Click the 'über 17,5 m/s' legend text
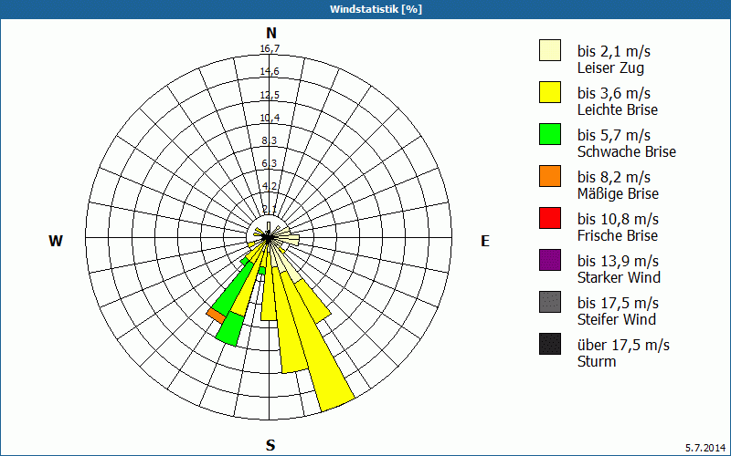This screenshot has width=731, height=456. 623,345
